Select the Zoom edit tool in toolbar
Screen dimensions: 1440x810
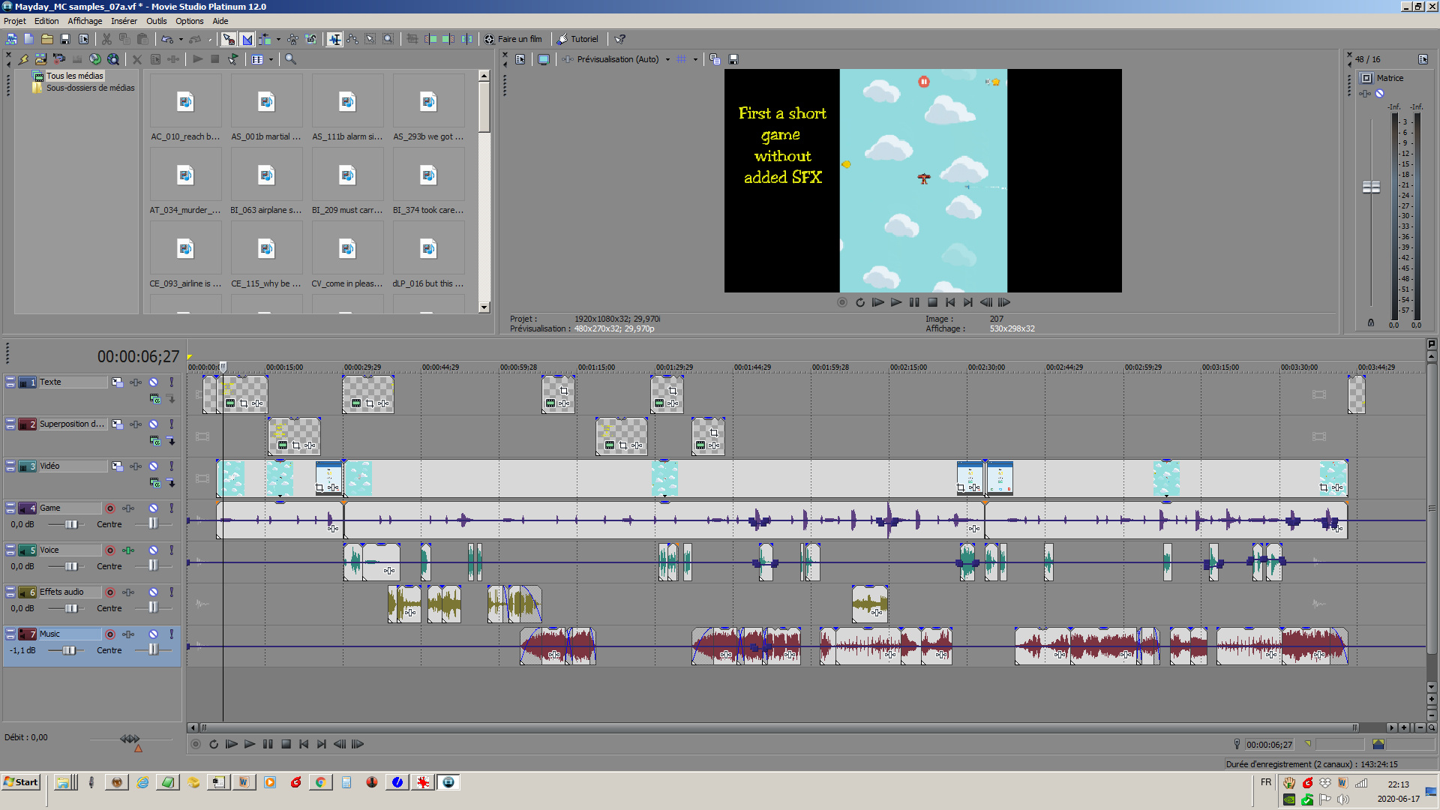(388, 39)
